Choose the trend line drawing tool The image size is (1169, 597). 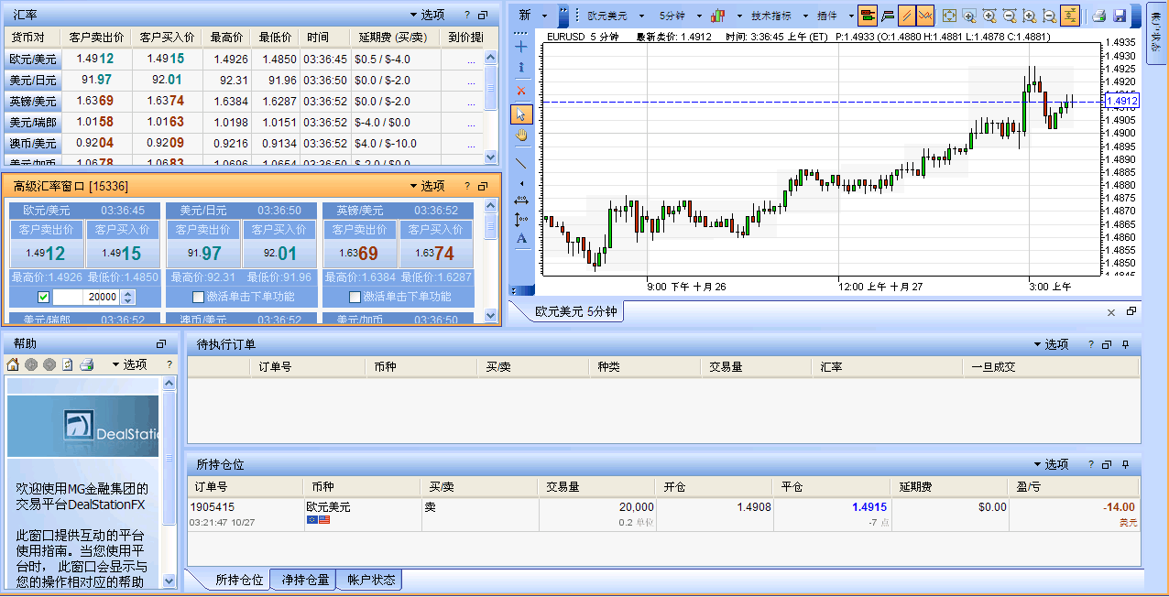521,163
